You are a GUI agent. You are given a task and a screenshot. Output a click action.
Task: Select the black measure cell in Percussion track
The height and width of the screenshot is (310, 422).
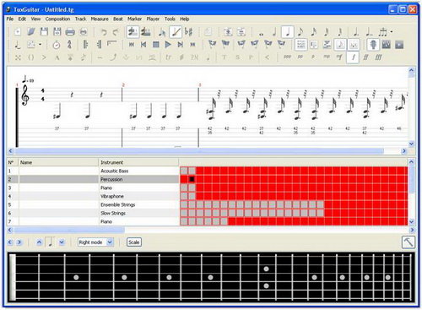click(x=192, y=179)
